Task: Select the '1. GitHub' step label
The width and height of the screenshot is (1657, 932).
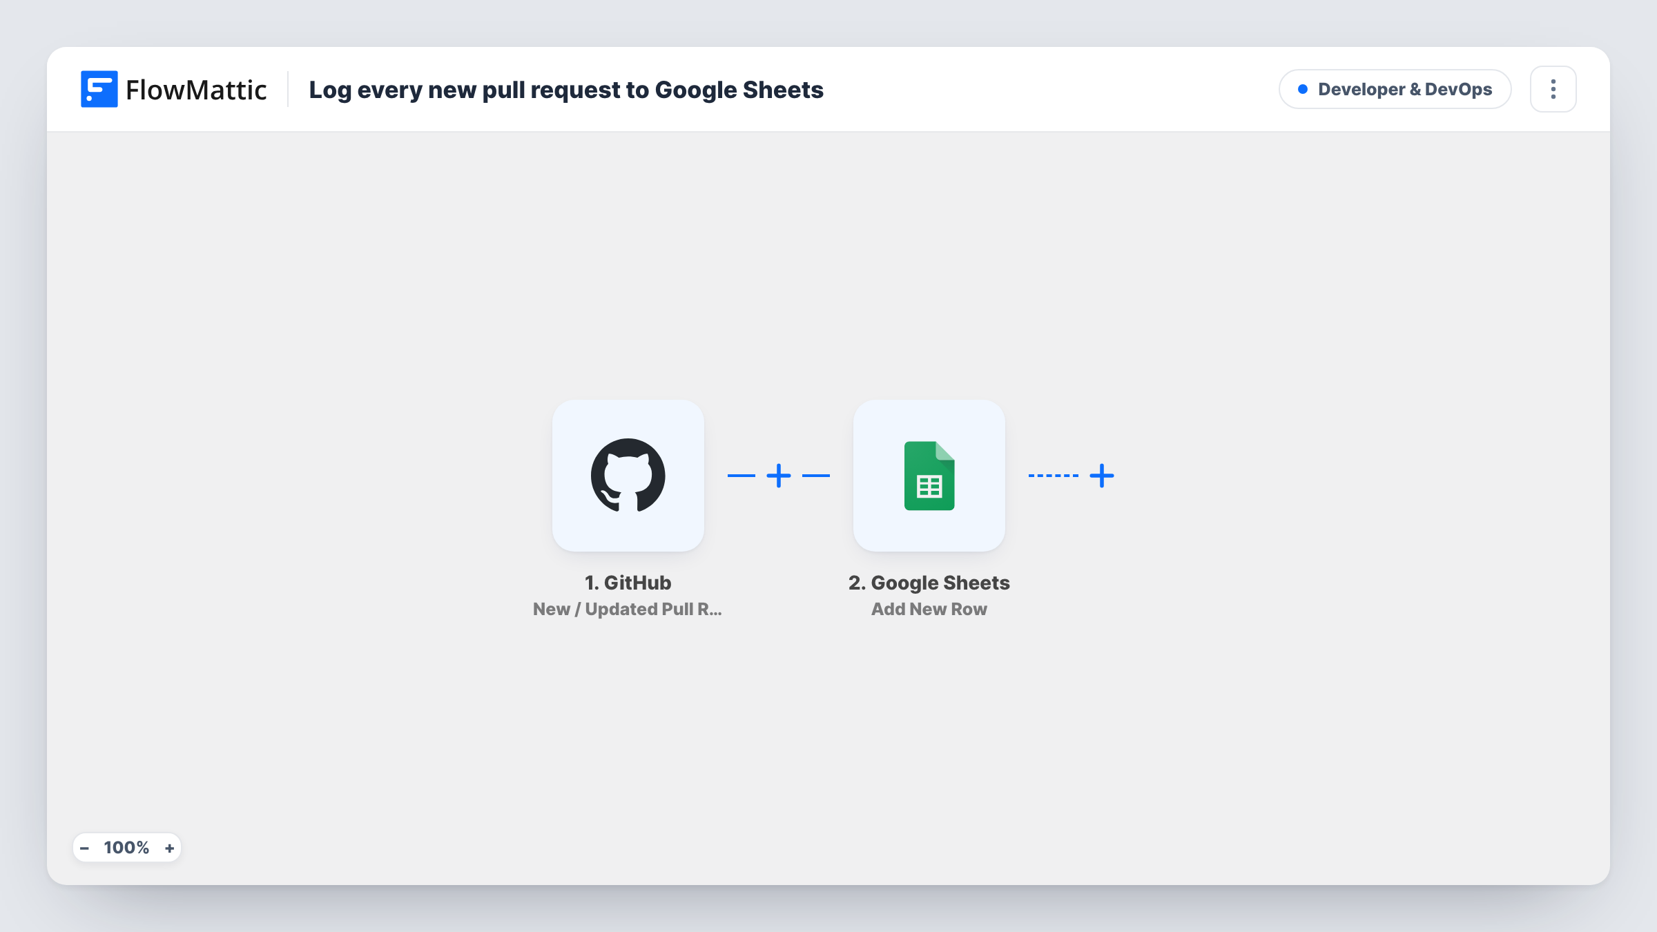Action: tap(628, 583)
